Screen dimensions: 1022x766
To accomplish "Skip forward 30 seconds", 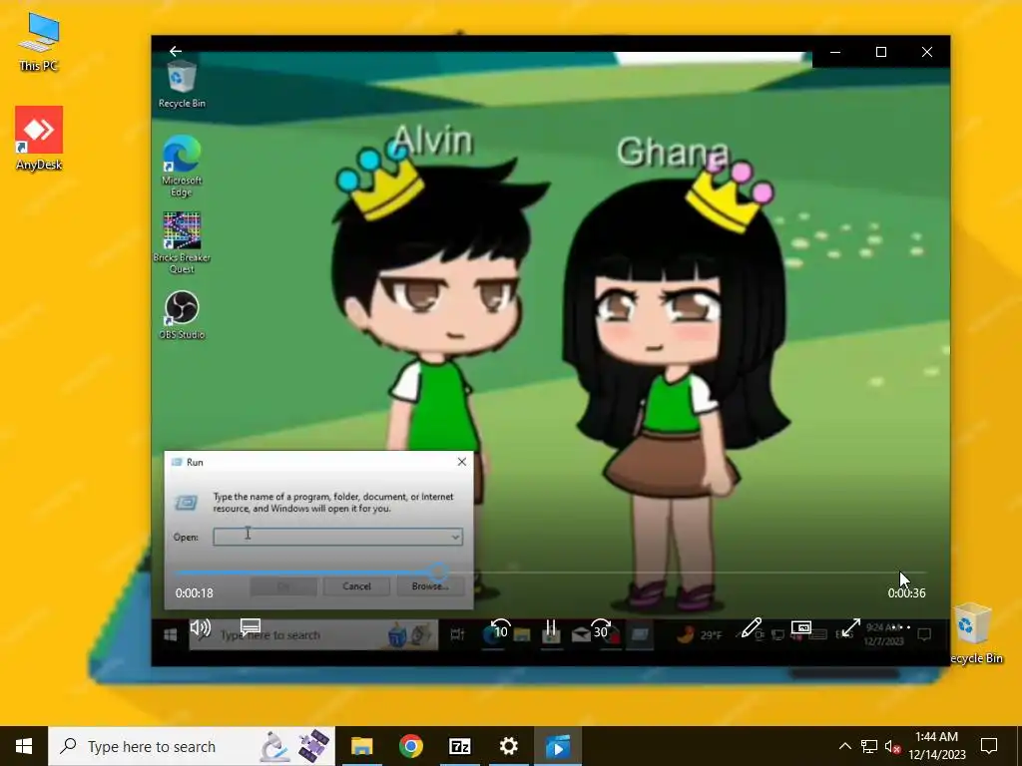I will 600,628.
